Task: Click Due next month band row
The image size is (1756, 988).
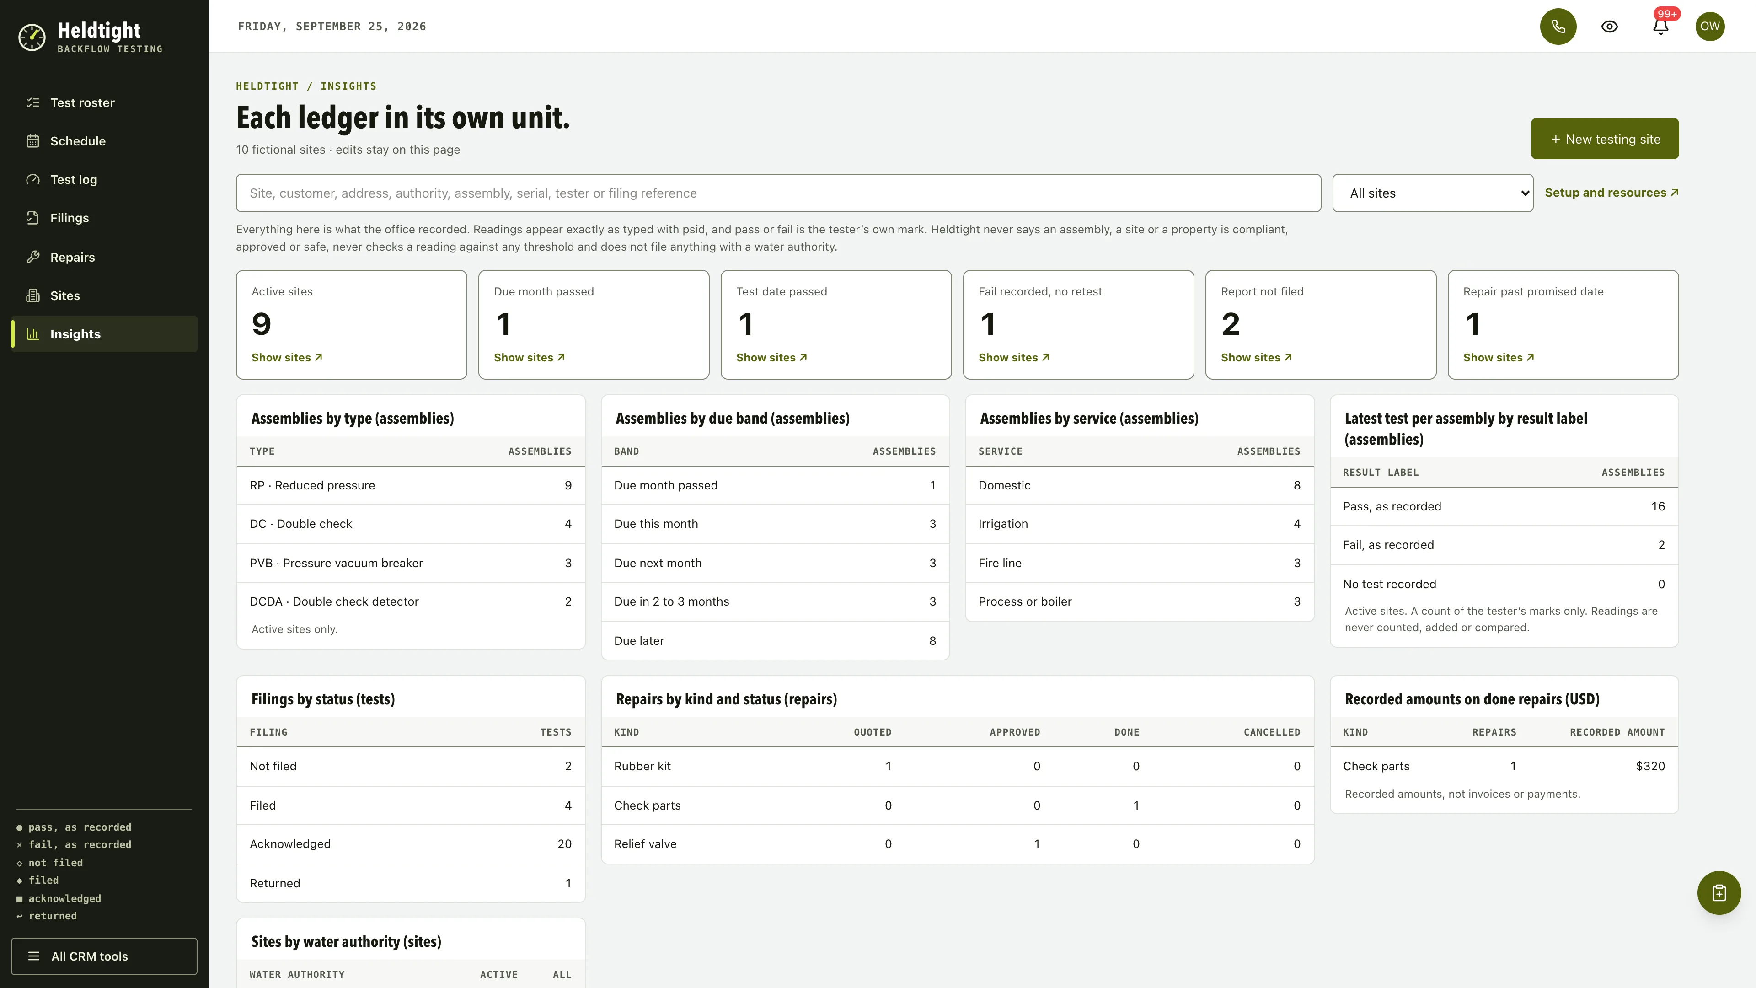Action: click(x=775, y=563)
